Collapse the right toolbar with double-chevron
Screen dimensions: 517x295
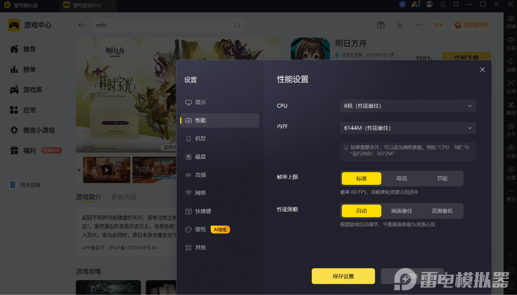(510, 4)
